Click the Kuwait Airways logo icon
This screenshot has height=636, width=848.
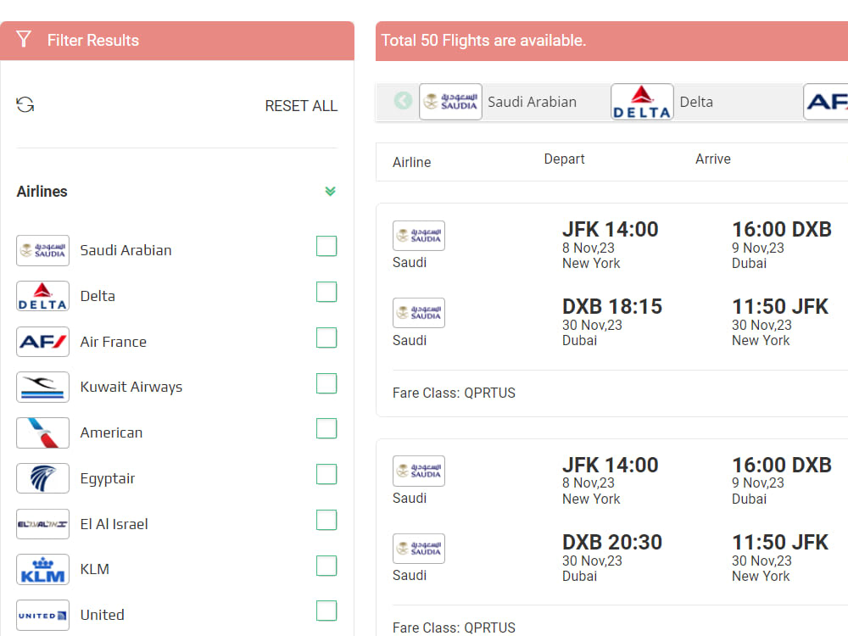[x=42, y=388]
